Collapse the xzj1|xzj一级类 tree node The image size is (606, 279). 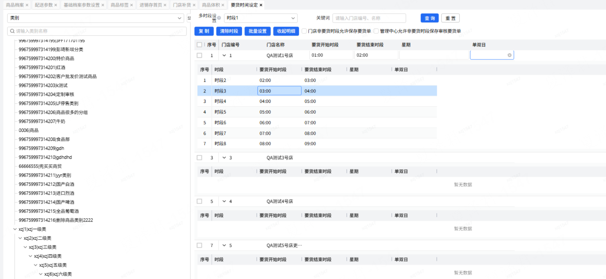point(15,229)
